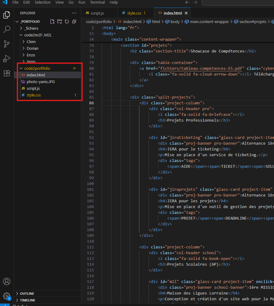Open the Accounts menu icon

(7, 281)
